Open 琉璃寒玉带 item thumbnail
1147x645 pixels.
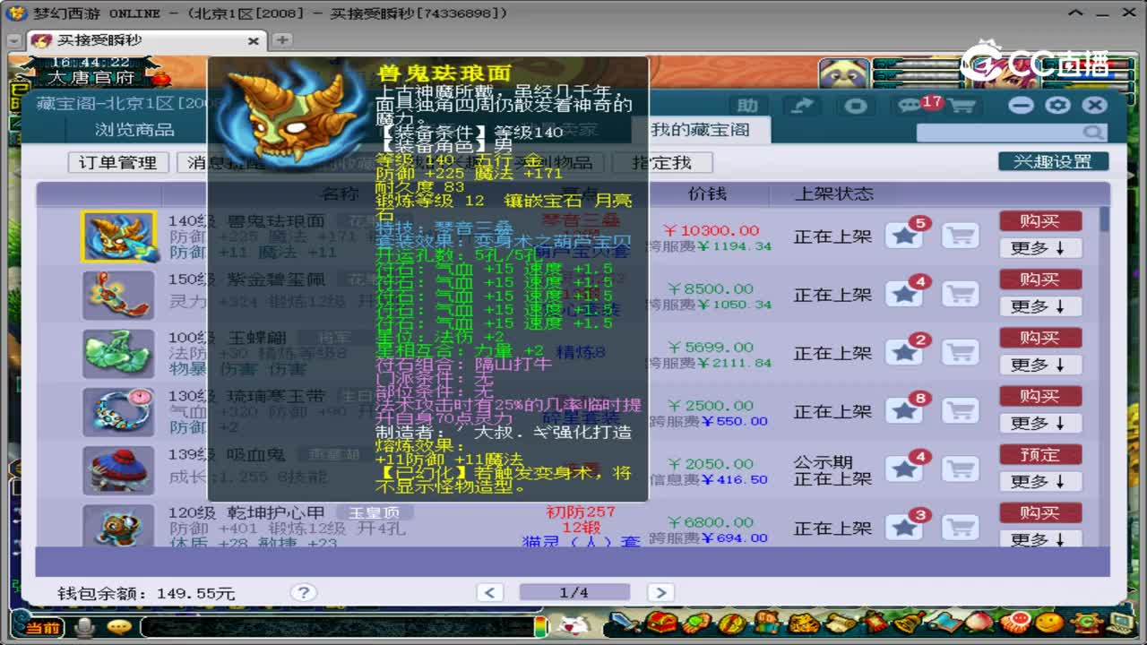pos(118,411)
